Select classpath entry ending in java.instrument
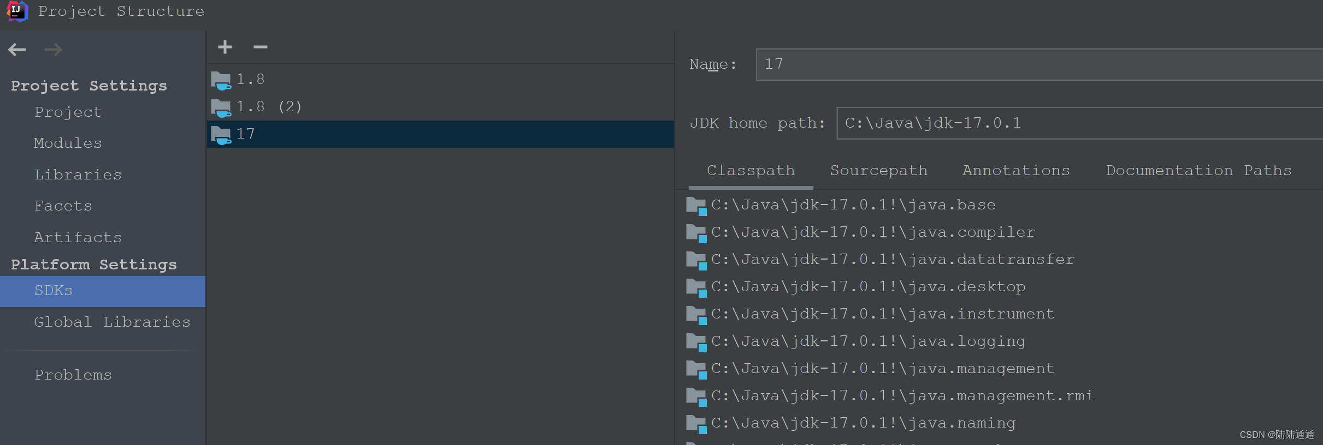Viewport: 1323px width, 445px height. pyautogui.click(x=883, y=314)
